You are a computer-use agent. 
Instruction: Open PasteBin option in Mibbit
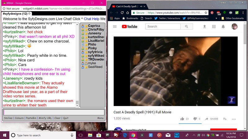(x=31, y=118)
